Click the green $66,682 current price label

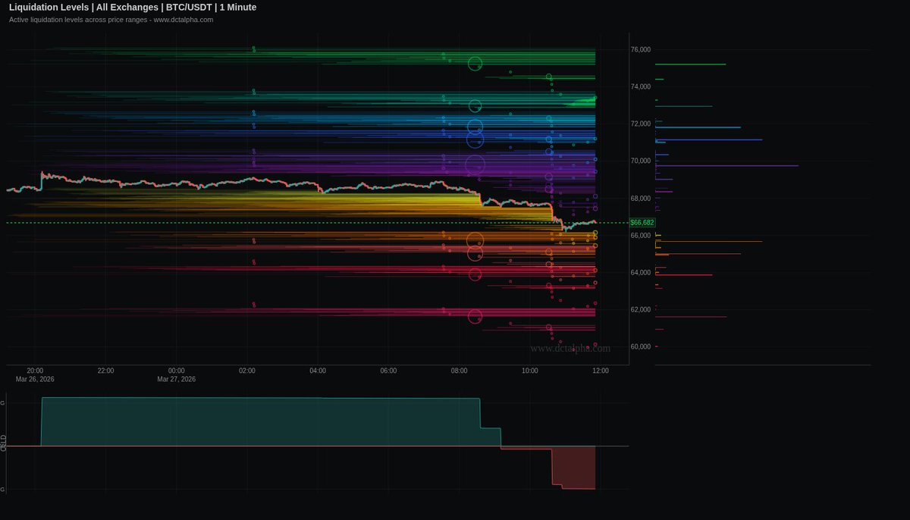641,222
